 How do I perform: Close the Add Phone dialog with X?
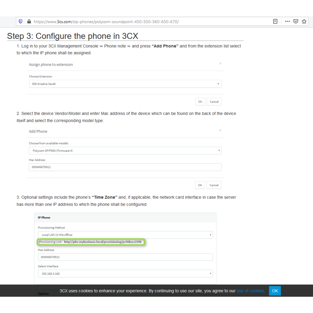tap(220, 130)
